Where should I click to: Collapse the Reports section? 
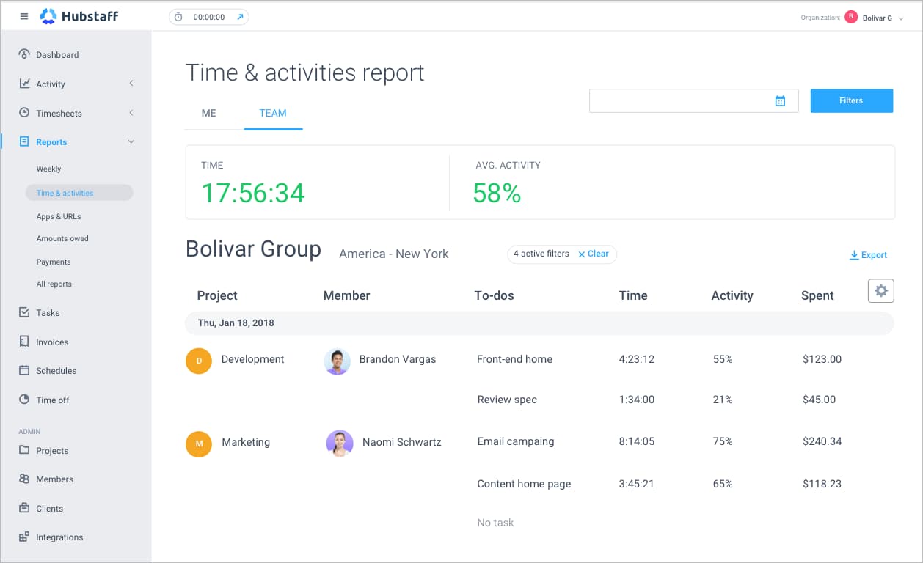[131, 141]
